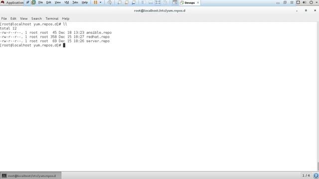The height and width of the screenshot is (179, 319).
Task: Click redhat.repo in the listing
Action: [x=98, y=37]
